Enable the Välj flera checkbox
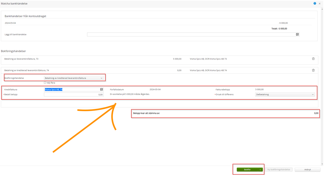This screenshot has width=325, height=180. 45,83
